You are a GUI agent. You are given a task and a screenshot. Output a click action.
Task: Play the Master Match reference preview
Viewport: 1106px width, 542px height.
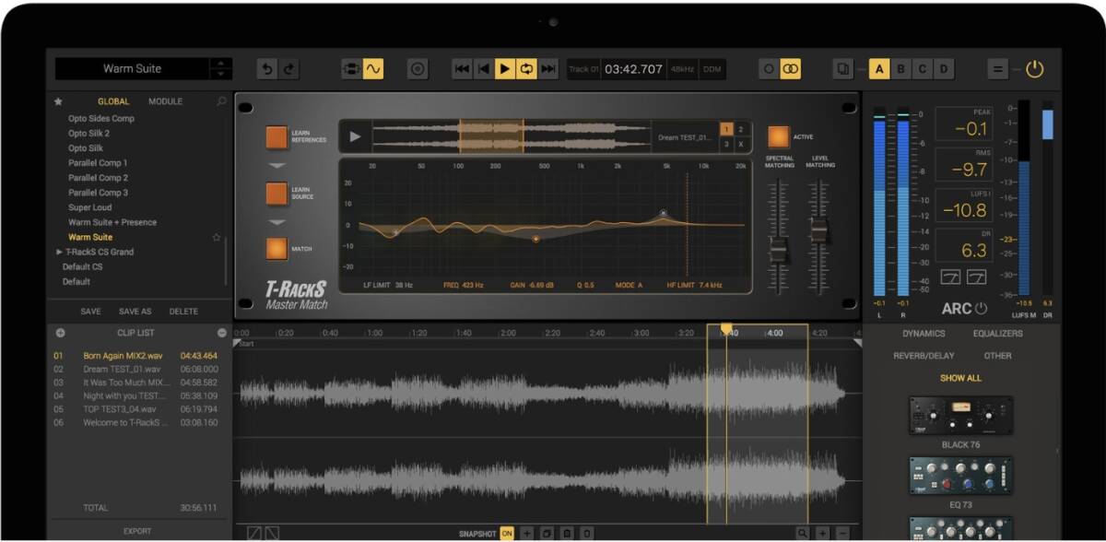(x=355, y=137)
